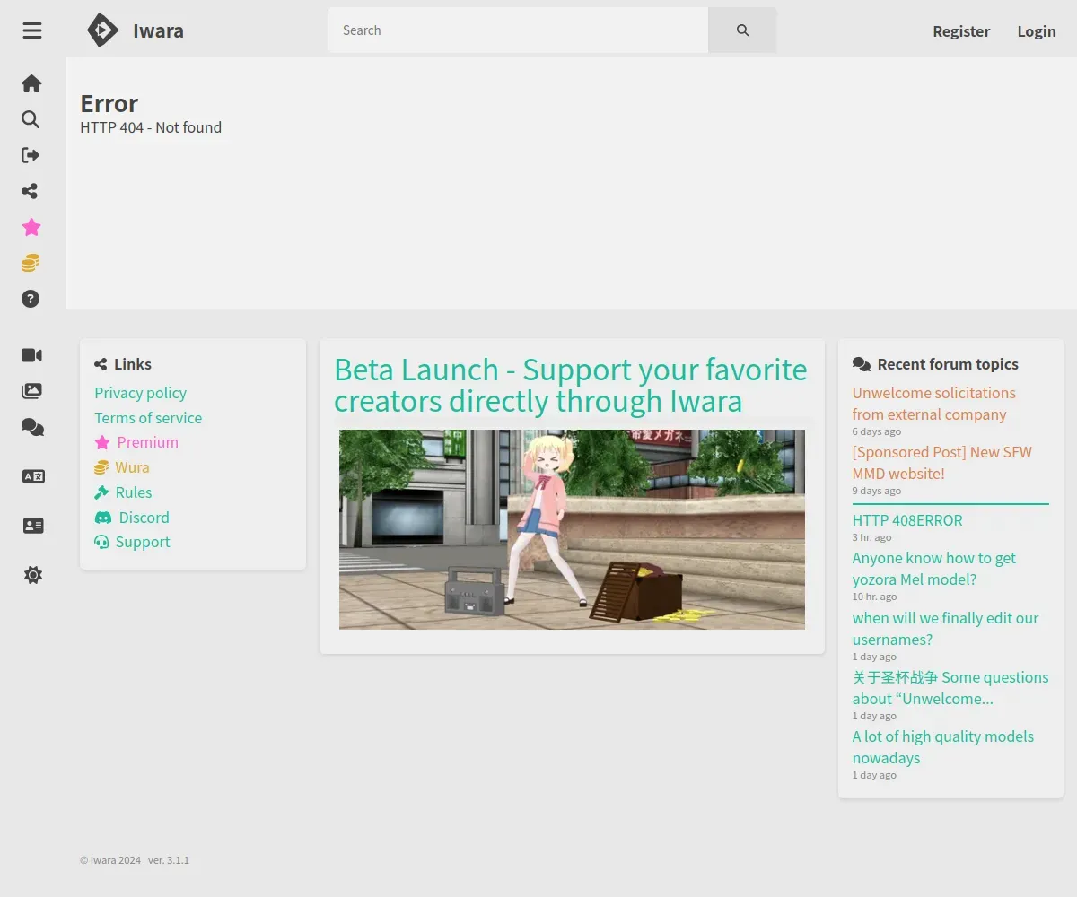Click the 'ver. 3.1.1' footer text

(x=169, y=860)
